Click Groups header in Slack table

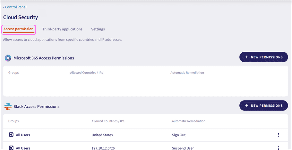pos(13,121)
